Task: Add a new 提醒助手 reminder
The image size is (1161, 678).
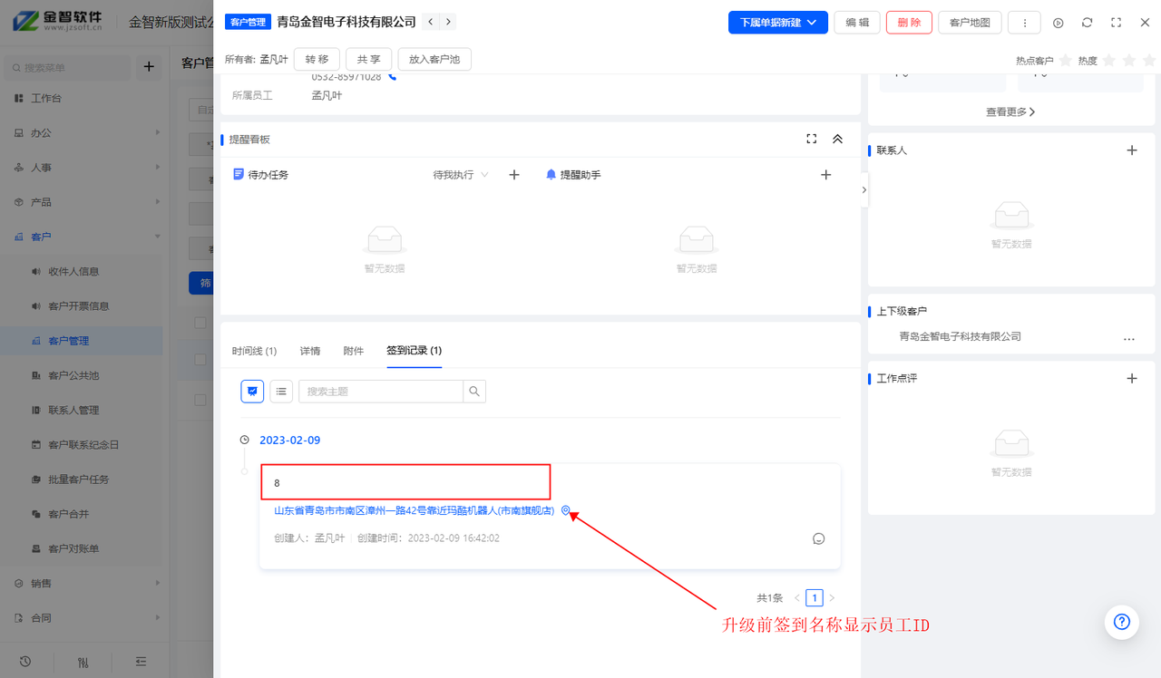Action: (825, 175)
